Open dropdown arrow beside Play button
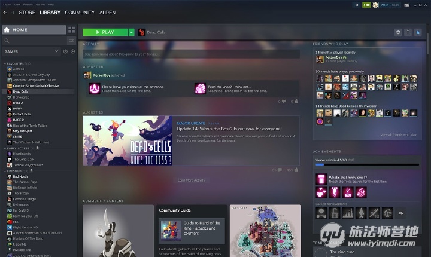The height and width of the screenshot is (257, 431). pyautogui.click(x=131, y=32)
